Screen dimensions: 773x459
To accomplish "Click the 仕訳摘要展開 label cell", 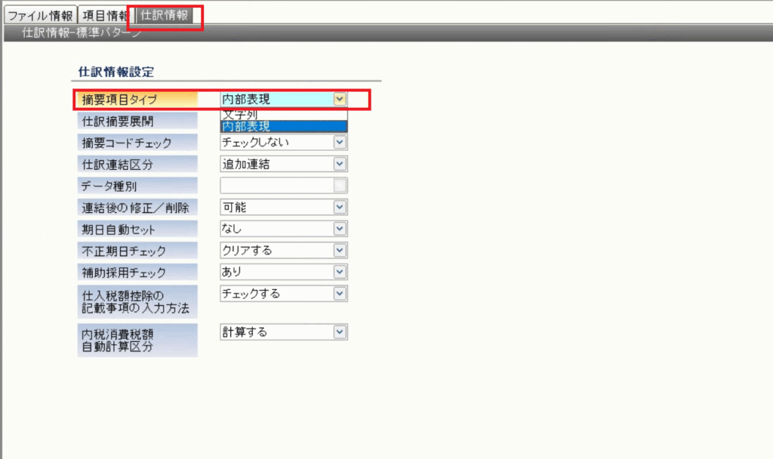I will tap(137, 121).
